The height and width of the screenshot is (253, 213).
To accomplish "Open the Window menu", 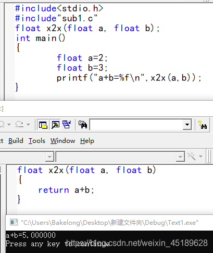I will pos(62,141).
